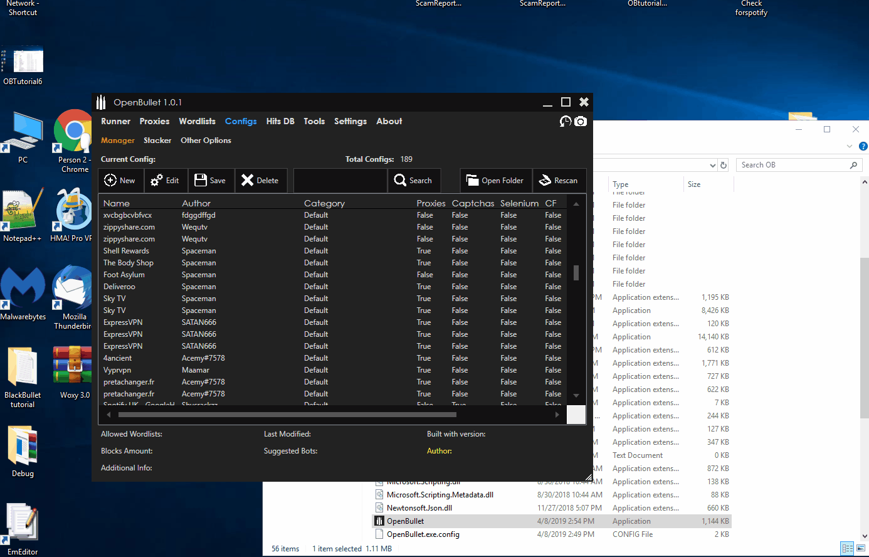Click the config list vertical scrollbar thumb
This screenshot has width=869, height=557.
(x=576, y=272)
